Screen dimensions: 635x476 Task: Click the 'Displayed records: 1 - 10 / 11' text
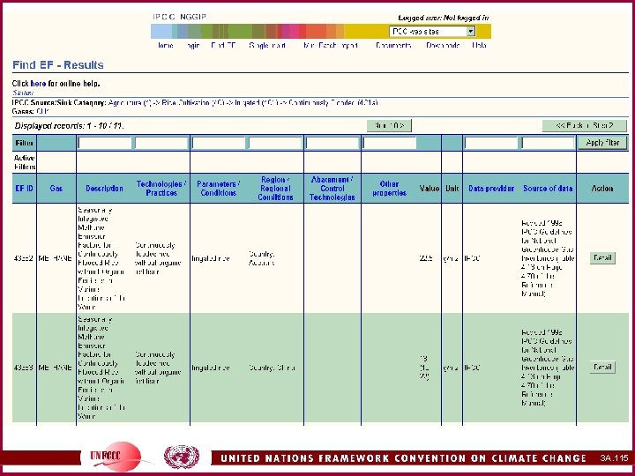click(69, 126)
